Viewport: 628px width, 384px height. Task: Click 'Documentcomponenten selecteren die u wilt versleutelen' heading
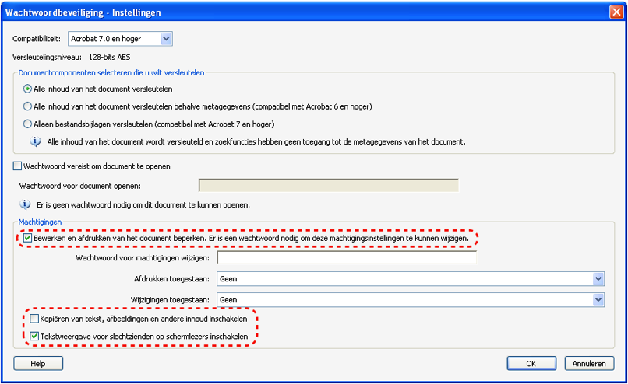[x=111, y=73]
